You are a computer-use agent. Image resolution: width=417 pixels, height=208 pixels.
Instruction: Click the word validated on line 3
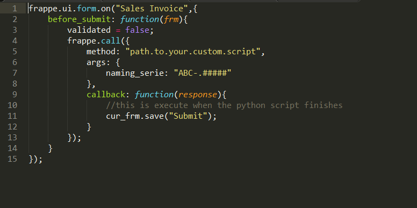(x=89, y=30)
